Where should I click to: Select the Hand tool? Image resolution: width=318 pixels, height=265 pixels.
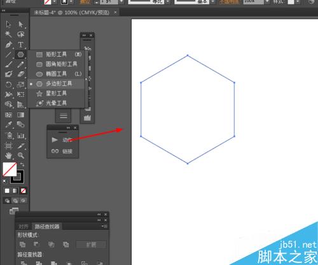point(8,155)
